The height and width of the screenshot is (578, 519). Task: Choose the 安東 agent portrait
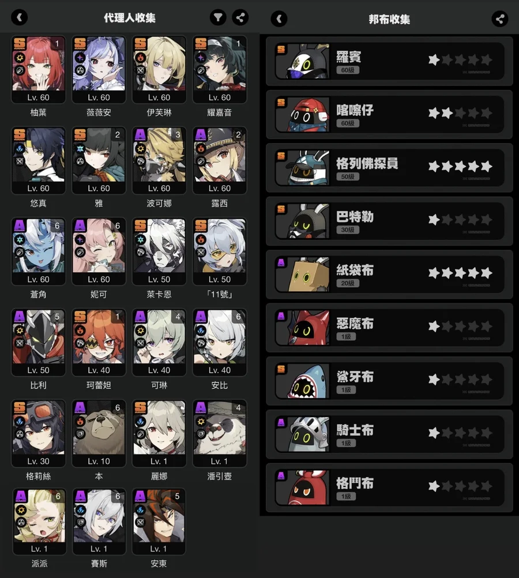[x=159, y=521]
